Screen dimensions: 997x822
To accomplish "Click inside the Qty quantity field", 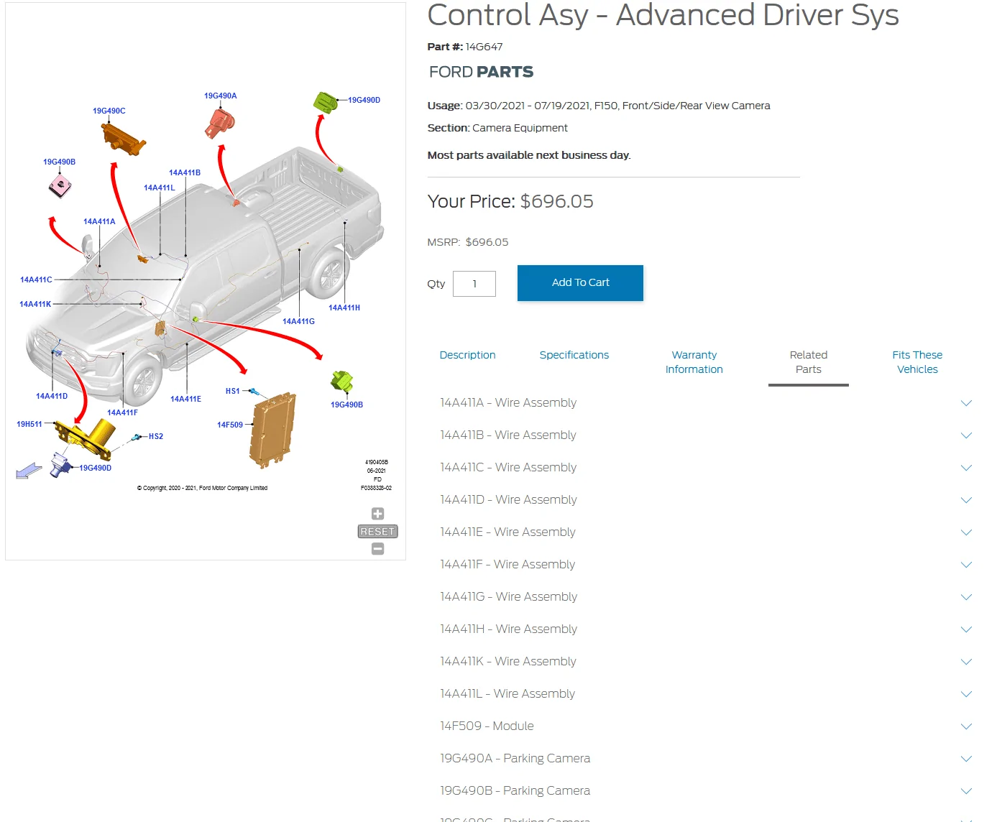I will (x=474, y=283).
